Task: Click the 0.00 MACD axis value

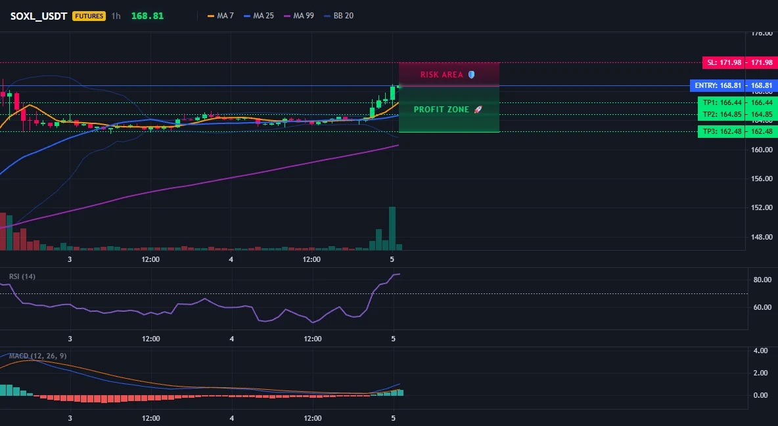Action: pyautogui.click(x=761, y=395)
